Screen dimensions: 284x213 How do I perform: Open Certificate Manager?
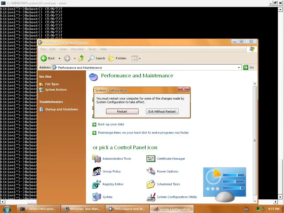coord(171,159)
